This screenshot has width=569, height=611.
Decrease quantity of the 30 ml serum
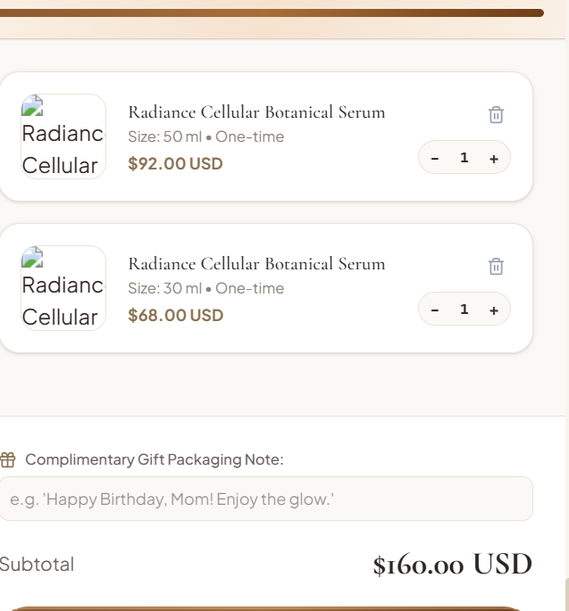point(435,310)
